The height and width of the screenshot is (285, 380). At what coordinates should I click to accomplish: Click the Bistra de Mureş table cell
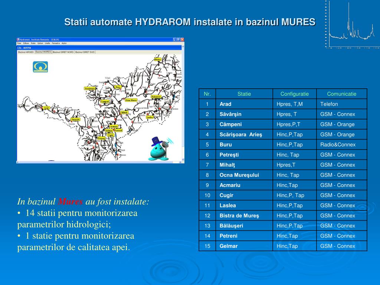[244, 216]
